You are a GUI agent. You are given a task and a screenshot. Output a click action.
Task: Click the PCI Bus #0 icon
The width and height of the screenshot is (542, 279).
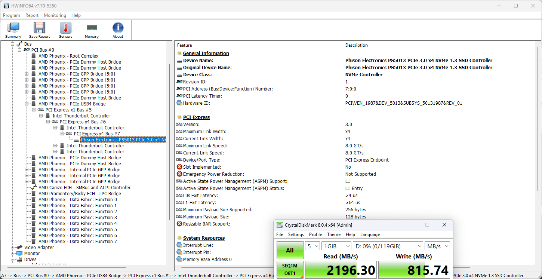27,50
